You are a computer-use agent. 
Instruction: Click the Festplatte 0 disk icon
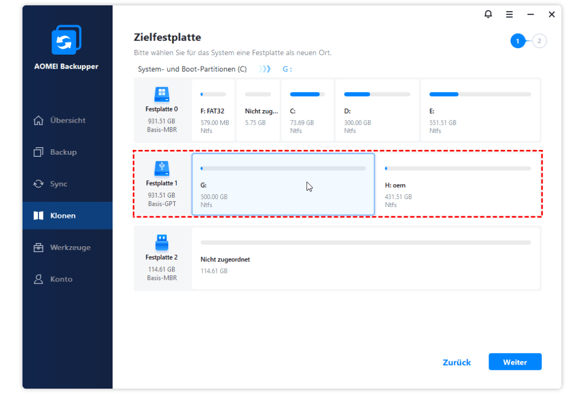pos(162,94)
